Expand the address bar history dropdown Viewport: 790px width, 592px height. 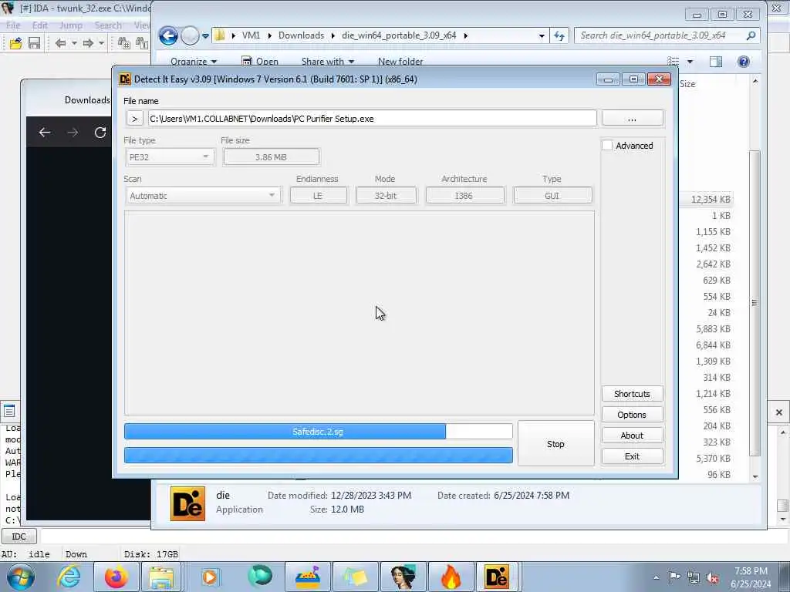coord(542,36)
